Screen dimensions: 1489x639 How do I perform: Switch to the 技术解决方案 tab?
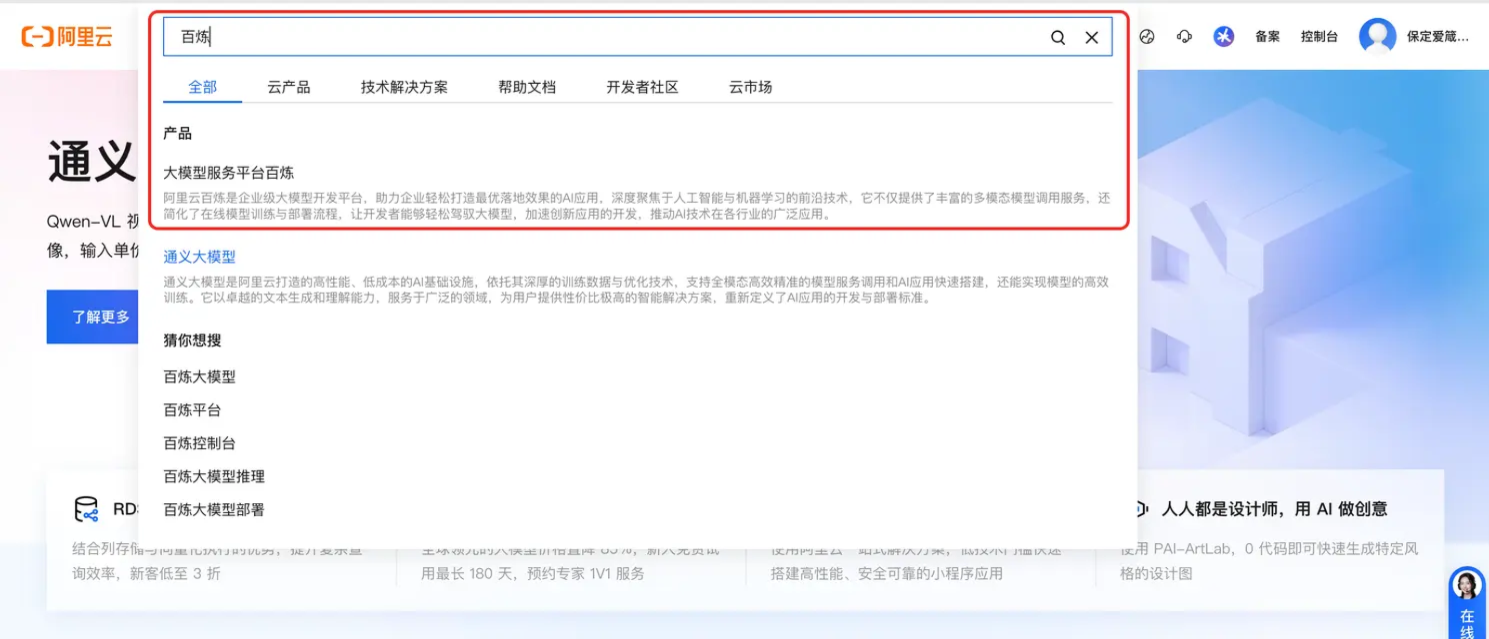pos(404,87)
